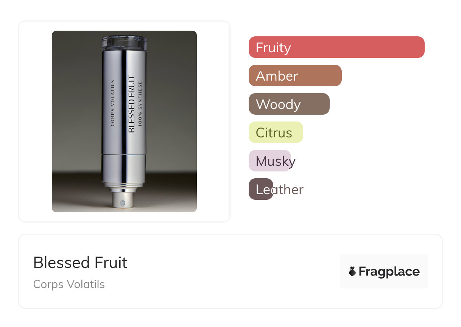The image size is (461, 327).
Task: Click the vertical CORPS VOLATILS bottle text
Action: 112,103
